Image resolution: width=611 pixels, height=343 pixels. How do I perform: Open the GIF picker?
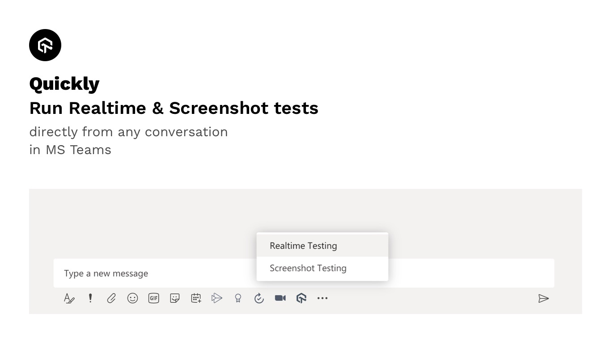pos(153,298)
